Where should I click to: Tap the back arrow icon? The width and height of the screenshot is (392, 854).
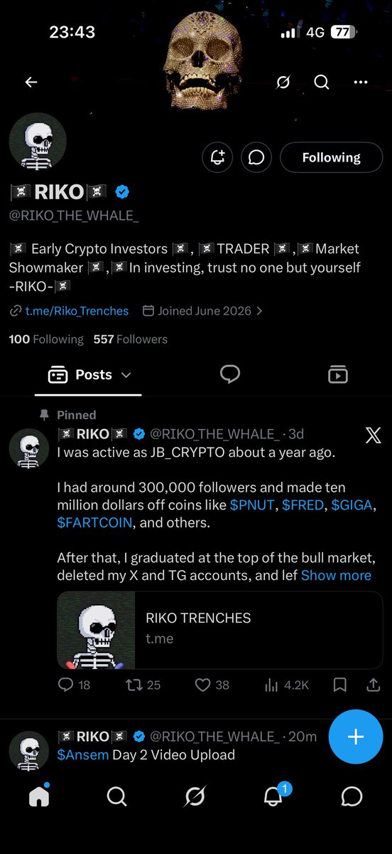click(x=31, y=83)
